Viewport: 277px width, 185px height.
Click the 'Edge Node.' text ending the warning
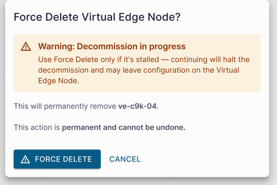pyautogui.click(x=59, y=81)
